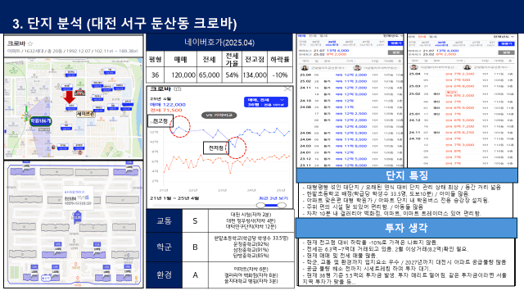Close the 크로바 price chart panel
Screen dimensions: 524x295
click(287, 89)
